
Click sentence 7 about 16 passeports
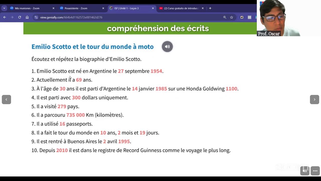pos(62,124)
